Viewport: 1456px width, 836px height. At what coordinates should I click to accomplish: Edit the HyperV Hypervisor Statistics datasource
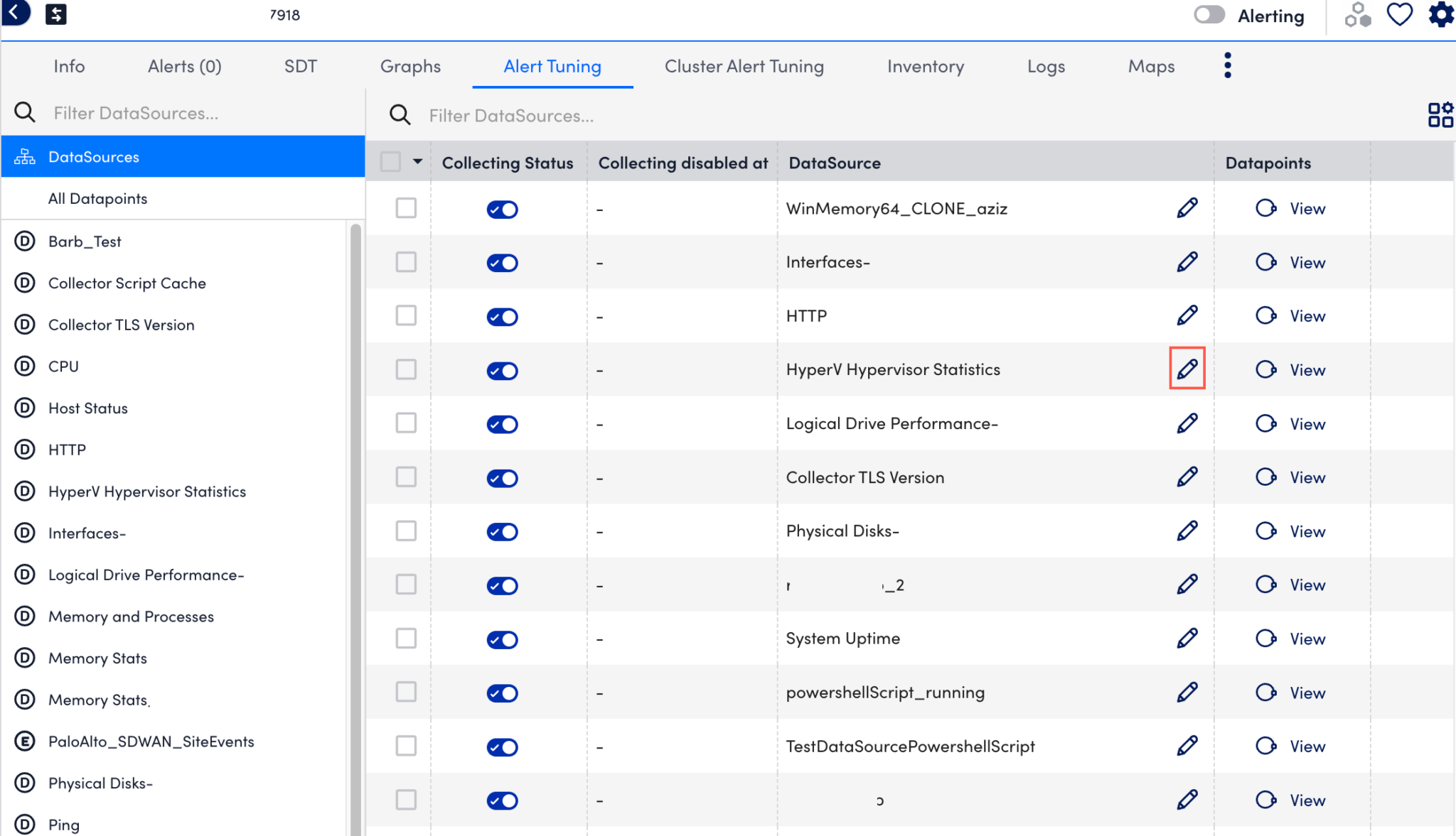[x=1186, y=368]
